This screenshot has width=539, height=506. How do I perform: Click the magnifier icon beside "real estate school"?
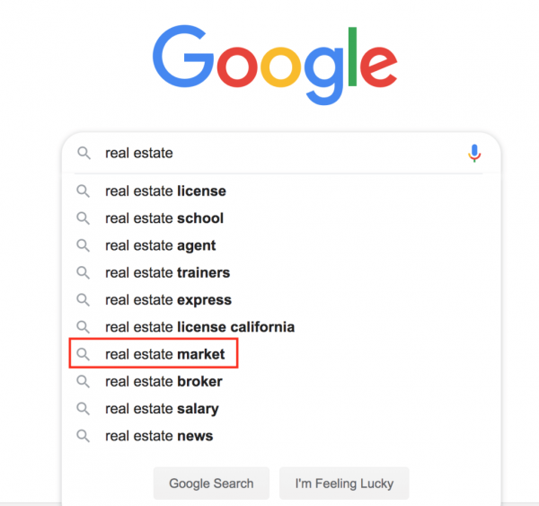tap(84, 218)
